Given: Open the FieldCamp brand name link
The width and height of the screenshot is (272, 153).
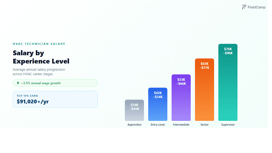Looking at the screenshot, I should tap(256, 7).
